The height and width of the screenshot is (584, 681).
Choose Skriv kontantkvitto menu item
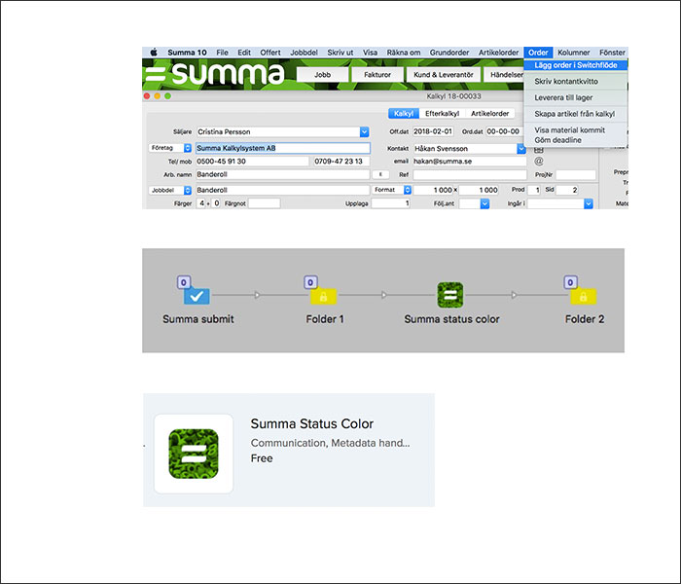tap(576, 81)
